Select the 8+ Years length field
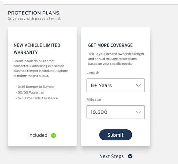This screenshot has height=164, width=178. point(116,85)
